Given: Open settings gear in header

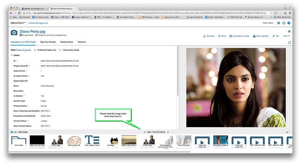Looking at the screenshot, I should tap(279, 23).
